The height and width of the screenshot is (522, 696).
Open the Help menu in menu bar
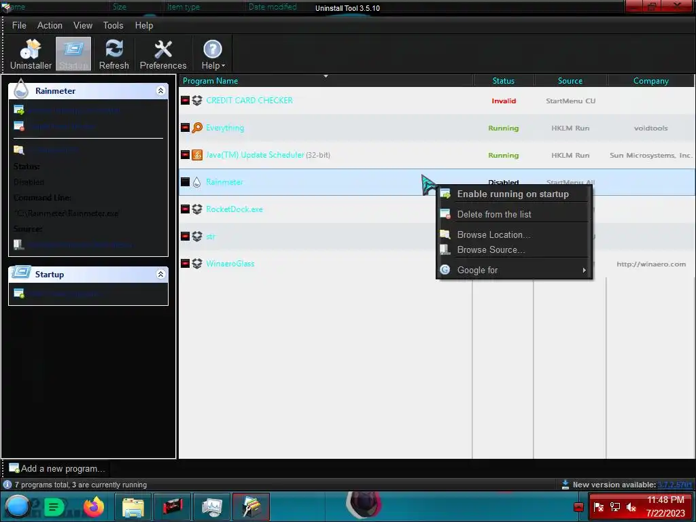(144, 25)
